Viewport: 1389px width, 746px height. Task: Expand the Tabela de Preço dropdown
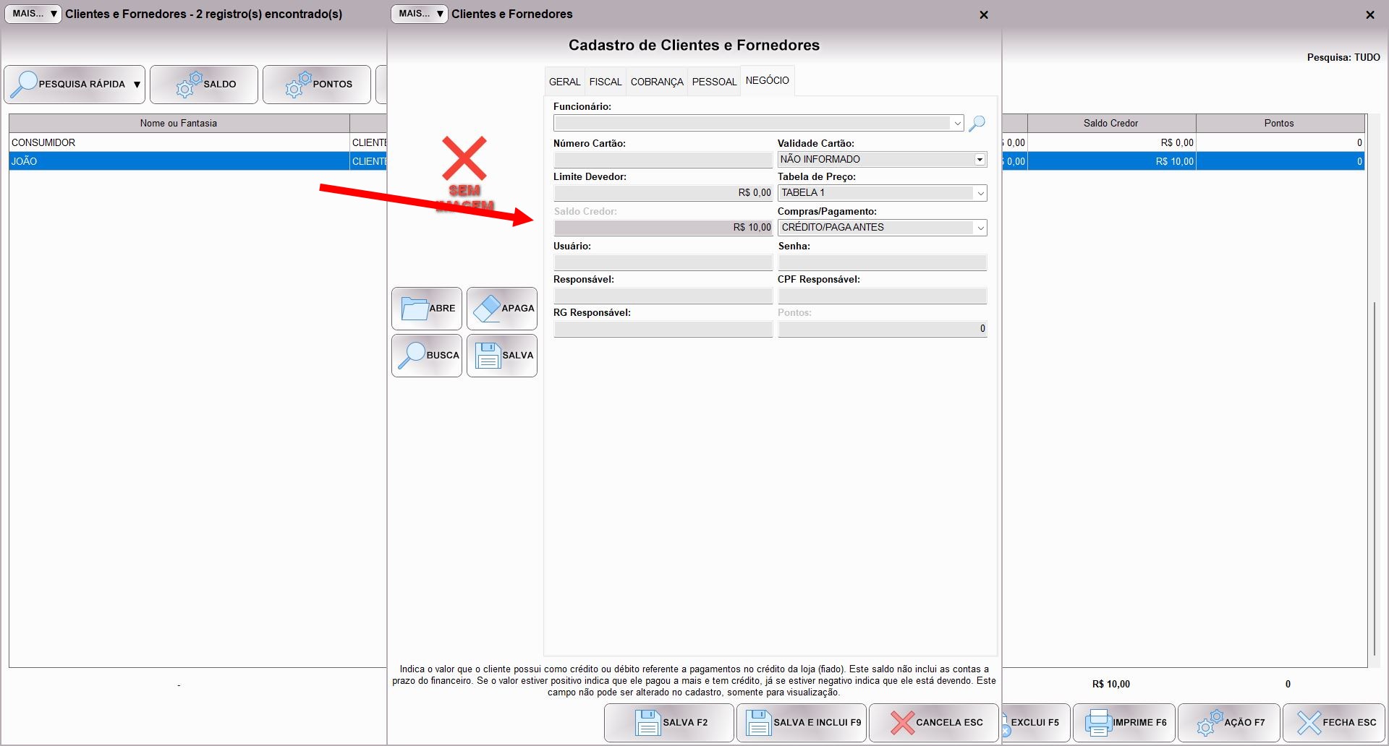(980, 193)
